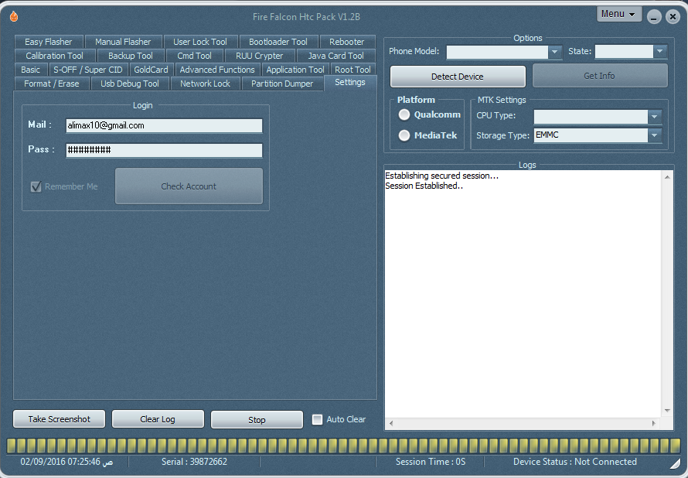
Task: Enable the Auto Clear checkbox
Action: [x=317, y=420]
